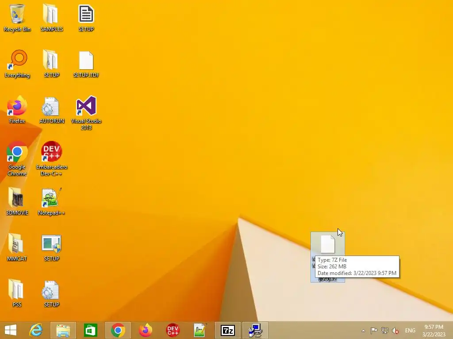Select the SETUP file with text-lines document icon
The width and height of the screenshot is (453, 339).
(86, 18)
